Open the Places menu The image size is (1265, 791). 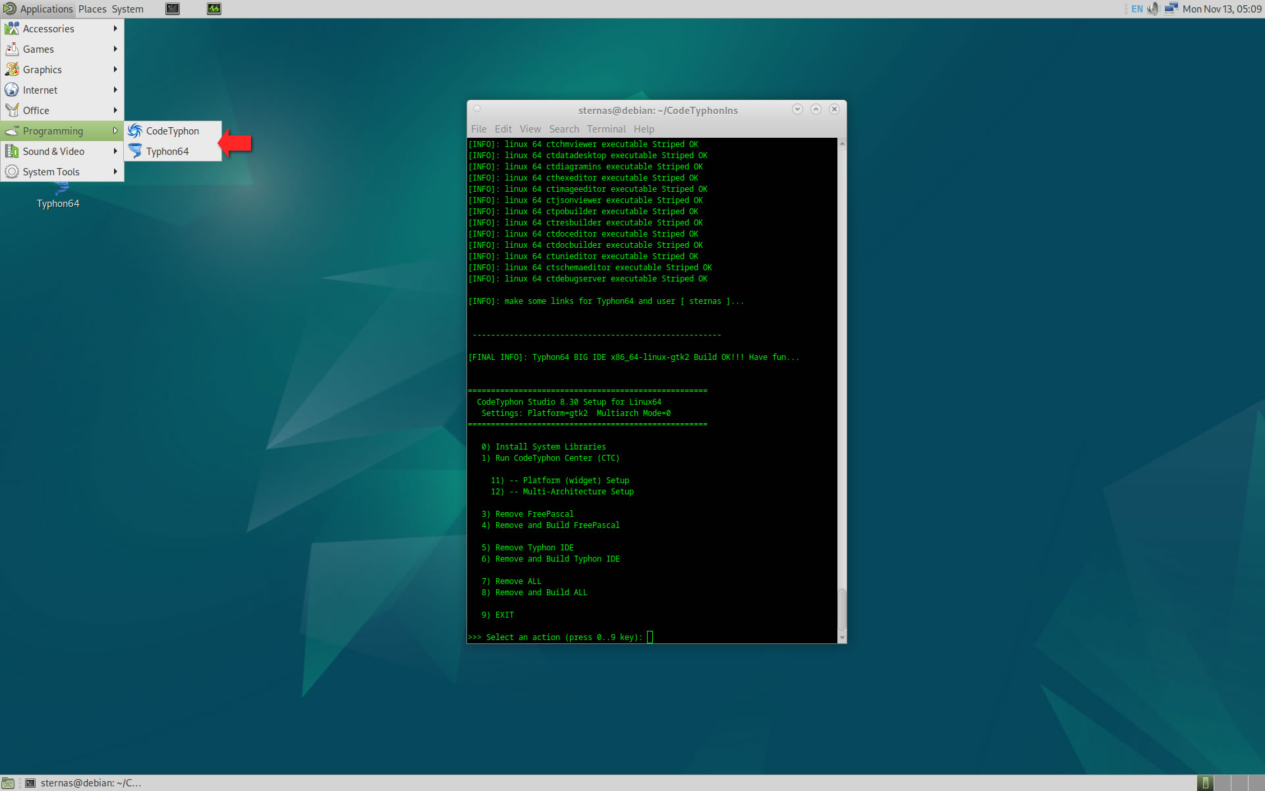(x=92, y=9)
